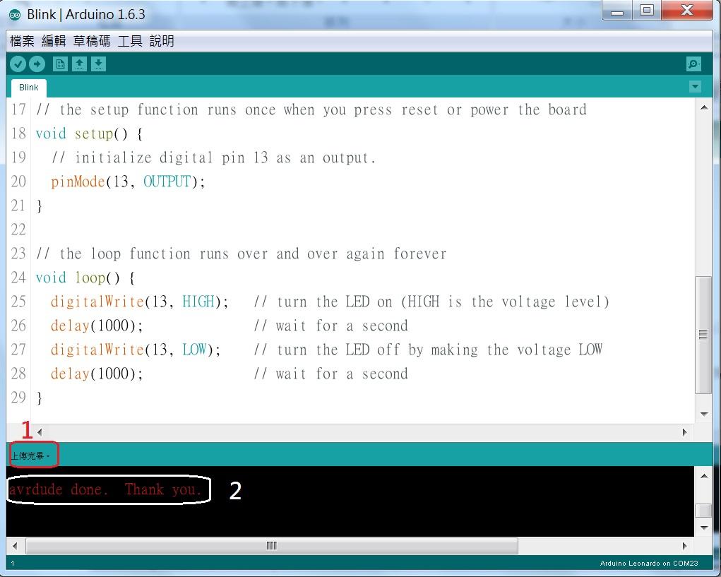Click console vertical scrollbar up arrow
Image resolution: width=721 pixels, height=577 pixels.
[x=704, y=476]
